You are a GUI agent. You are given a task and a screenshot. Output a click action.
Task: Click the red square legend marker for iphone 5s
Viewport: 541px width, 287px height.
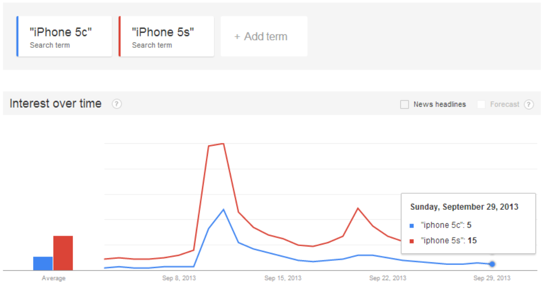412,241
